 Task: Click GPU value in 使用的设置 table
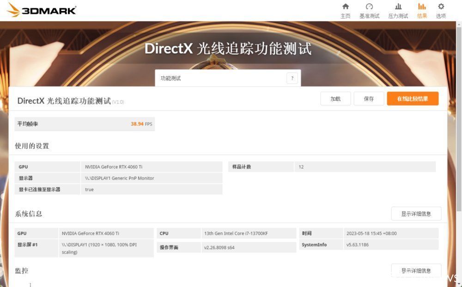coord(114,167)
